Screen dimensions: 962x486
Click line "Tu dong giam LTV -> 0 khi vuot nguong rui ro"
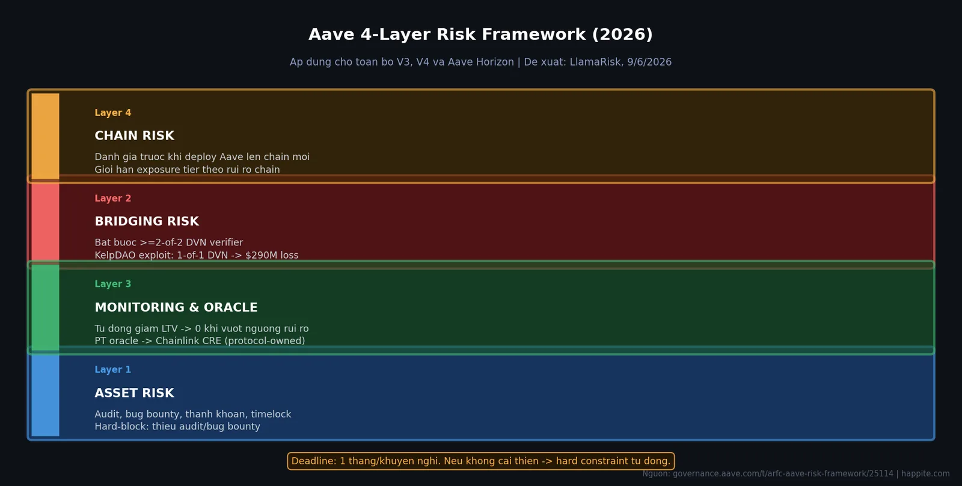(201, 328)
